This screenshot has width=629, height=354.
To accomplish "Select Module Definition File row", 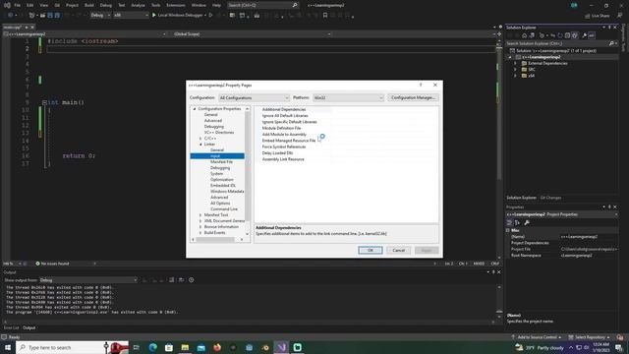I will pyautogui.click(x=347, y=128).
